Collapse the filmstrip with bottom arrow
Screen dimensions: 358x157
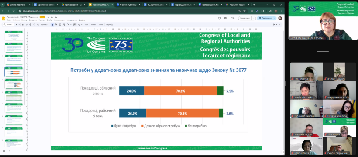(x=9, y=151)
